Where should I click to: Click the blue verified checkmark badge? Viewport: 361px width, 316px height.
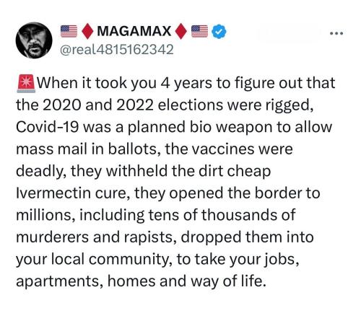click(219, 32)
